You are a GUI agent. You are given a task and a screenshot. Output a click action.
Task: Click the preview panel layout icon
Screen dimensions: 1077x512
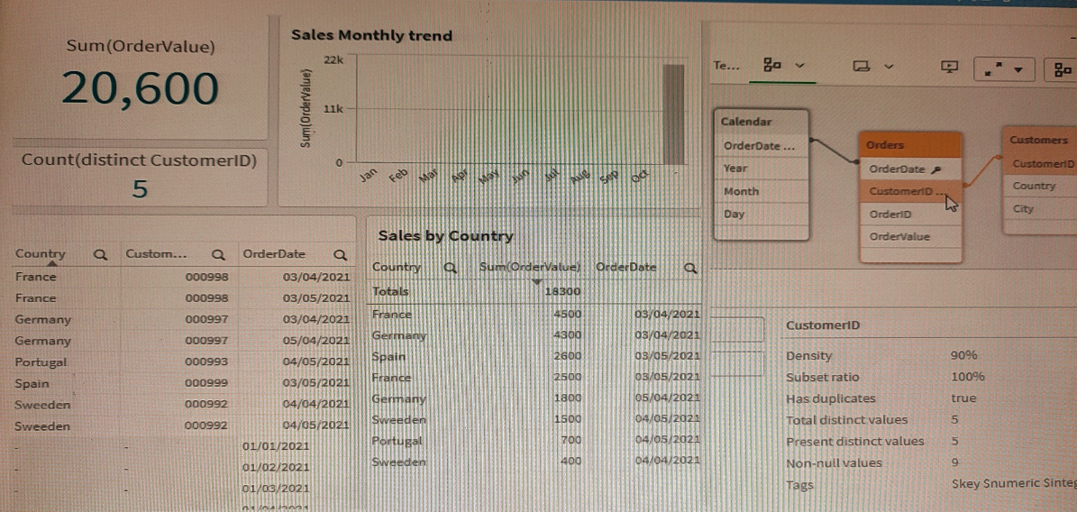click(861, 66)
